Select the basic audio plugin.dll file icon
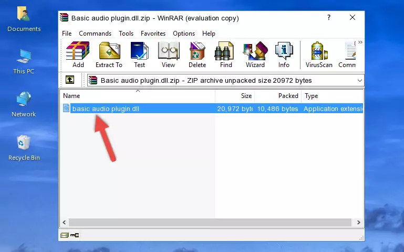The image size is (404, 252). (66, 108)
